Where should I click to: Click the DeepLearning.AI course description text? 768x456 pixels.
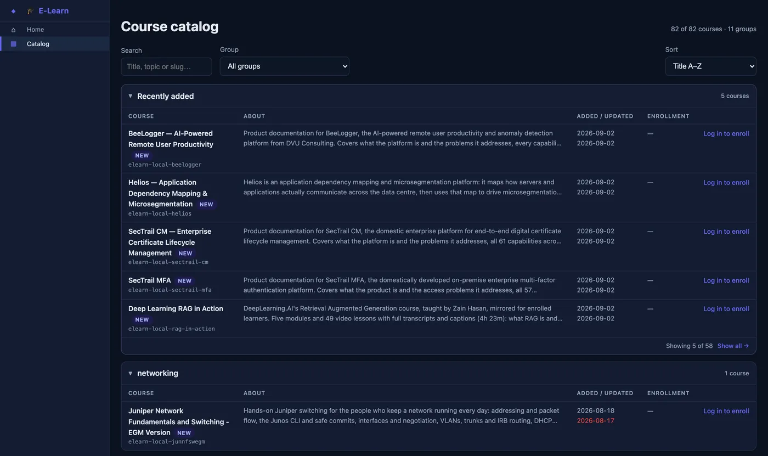coord(403,313)
